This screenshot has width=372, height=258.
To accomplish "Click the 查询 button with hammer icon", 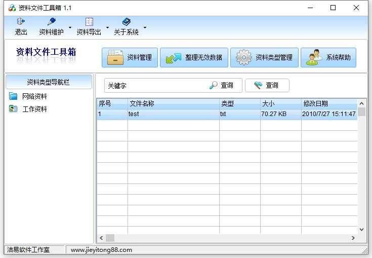I will click(x=267, y=85).
